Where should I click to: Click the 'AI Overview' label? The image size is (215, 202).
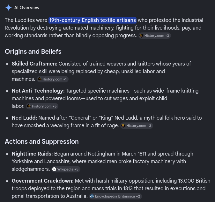(x=27, y=8)
